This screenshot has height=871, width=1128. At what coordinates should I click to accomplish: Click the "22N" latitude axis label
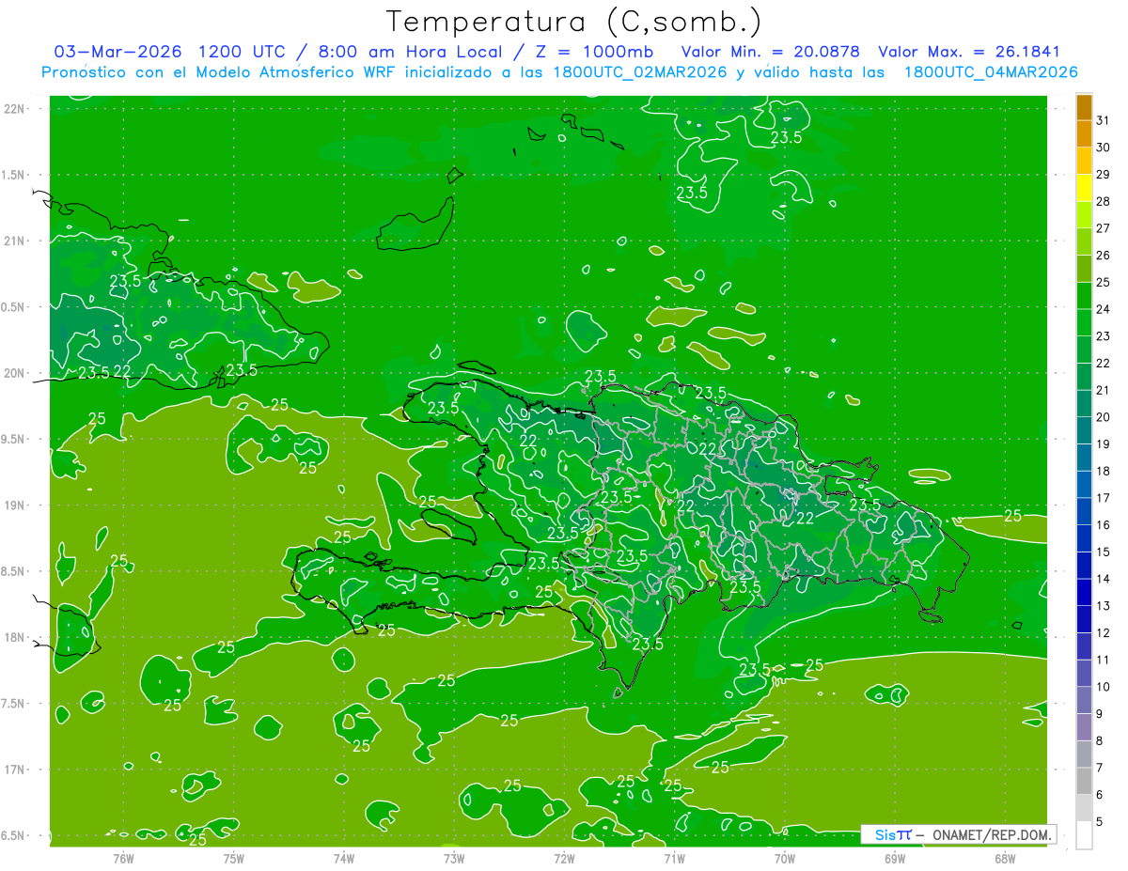13,108
